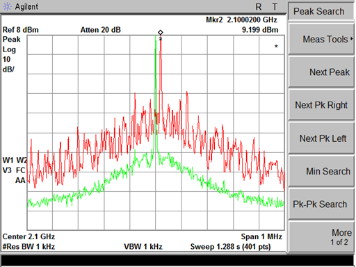Click the Peak detector mode label
Viewport: 356px width, 267px height.
click(x=11, y=40)
